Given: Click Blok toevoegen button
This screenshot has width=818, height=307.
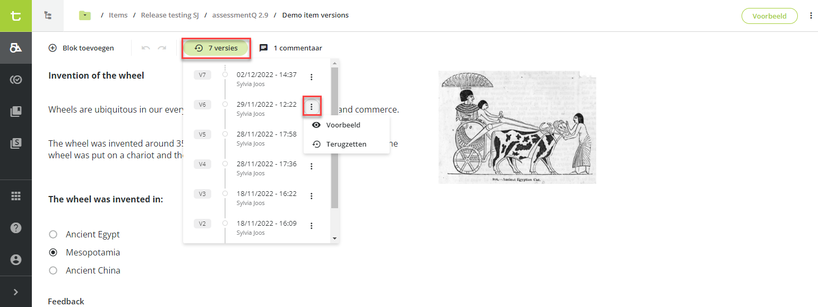Looking at the screenshot, I should coord(81,48).
